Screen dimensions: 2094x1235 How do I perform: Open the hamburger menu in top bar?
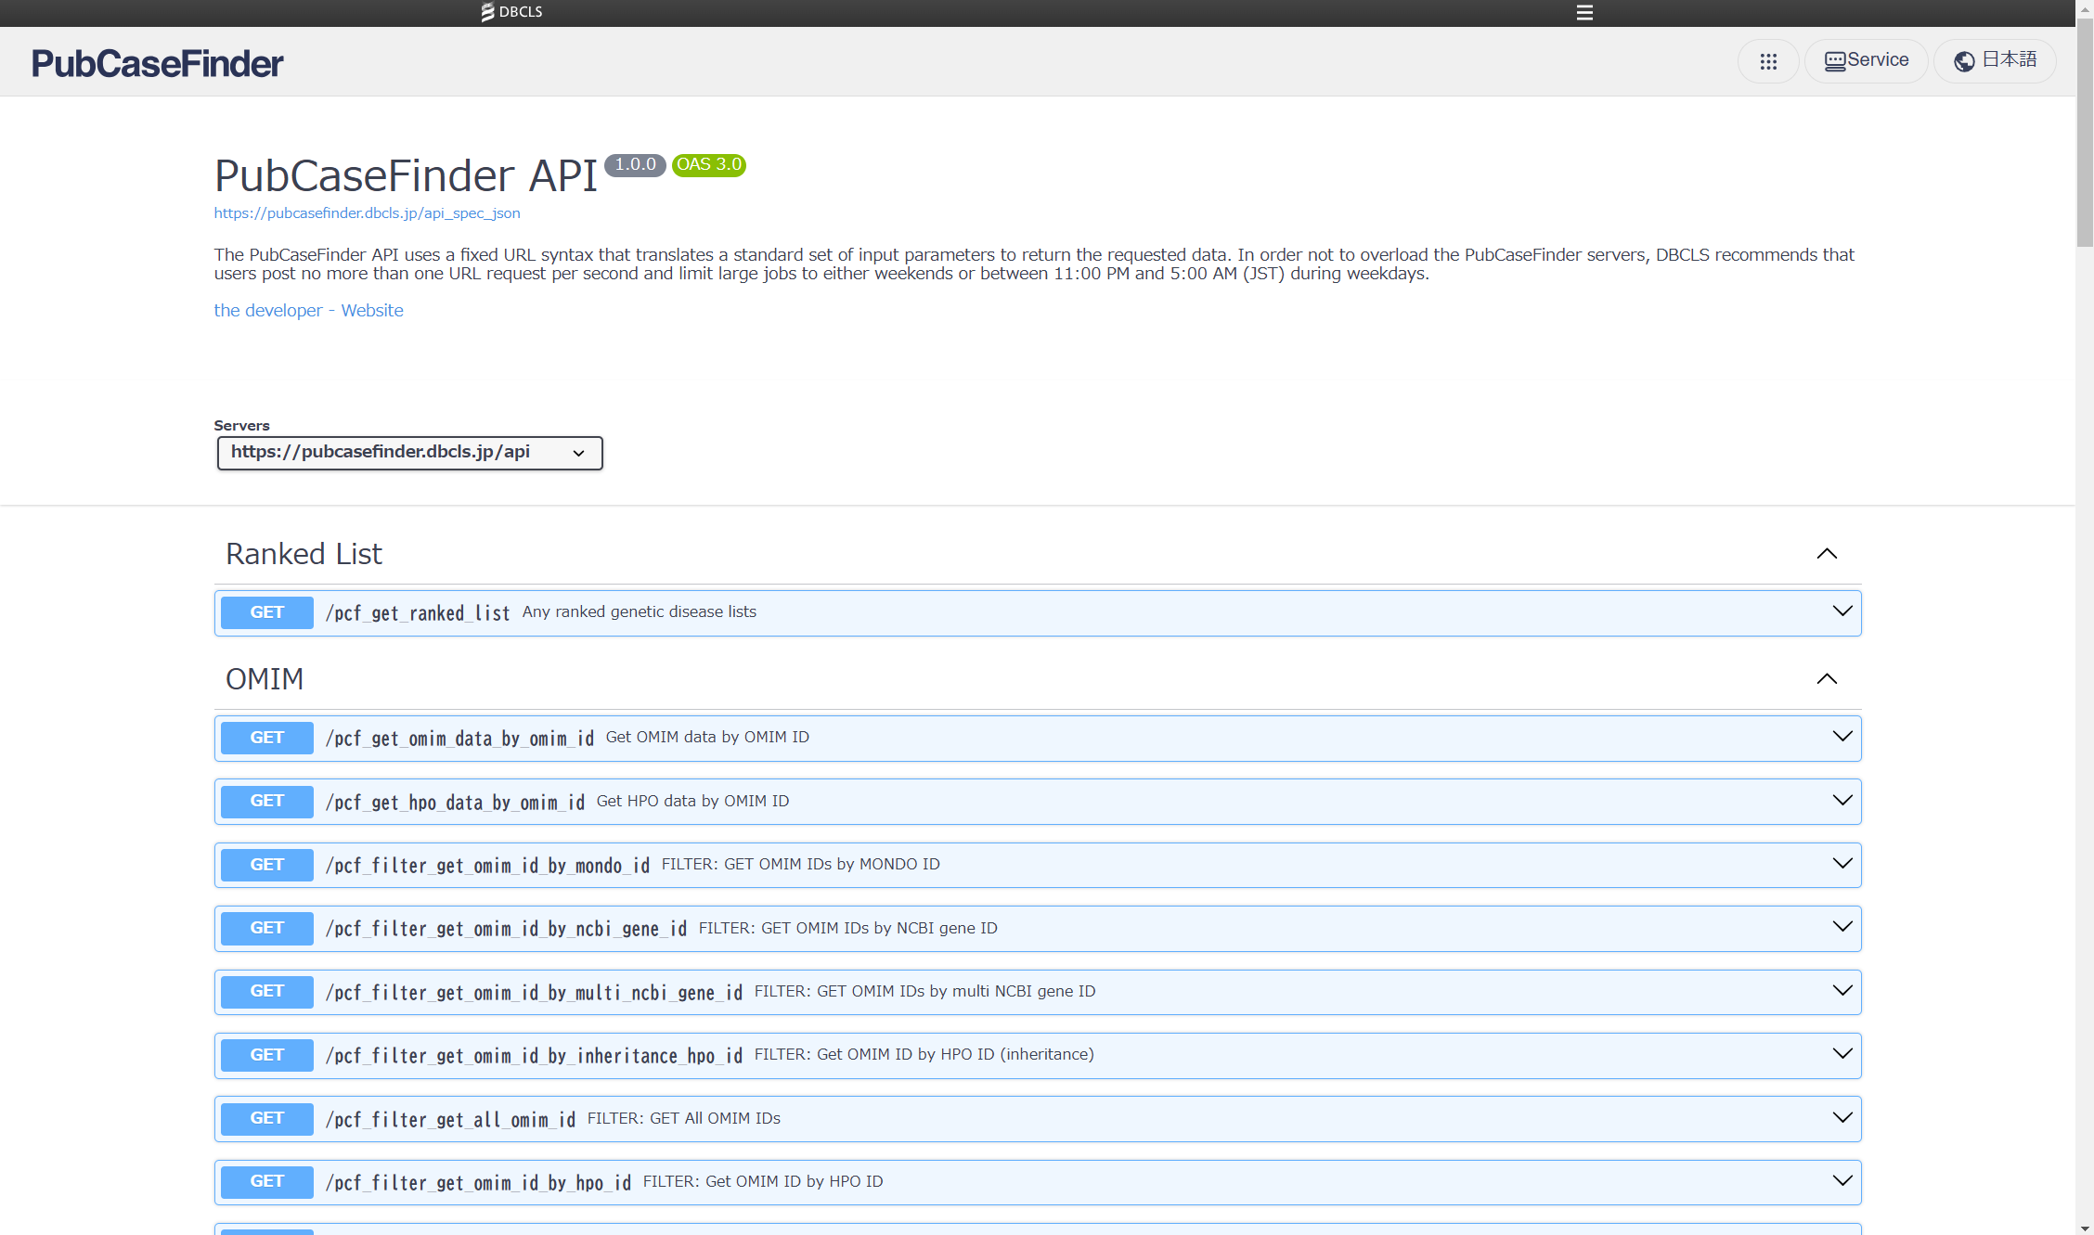coord(1584,13)
